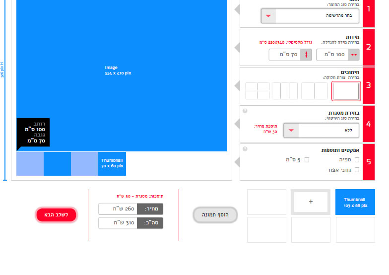
Task: Choose the two-panel split layout
Action: (x=315, y=91)
